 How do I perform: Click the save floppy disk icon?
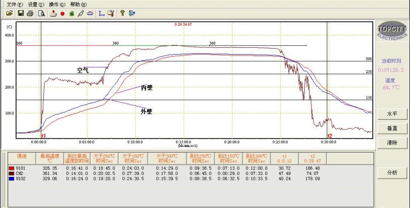(x=21, y=13)
